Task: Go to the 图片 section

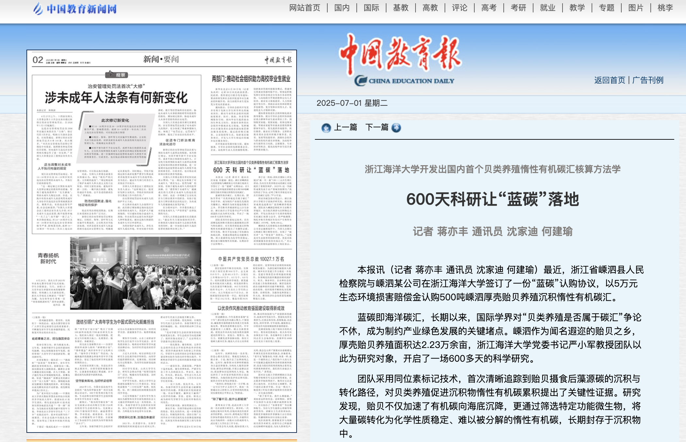Action: (636, 8)
